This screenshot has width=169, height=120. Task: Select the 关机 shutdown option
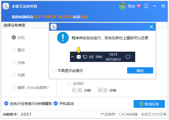coord(18,38)
